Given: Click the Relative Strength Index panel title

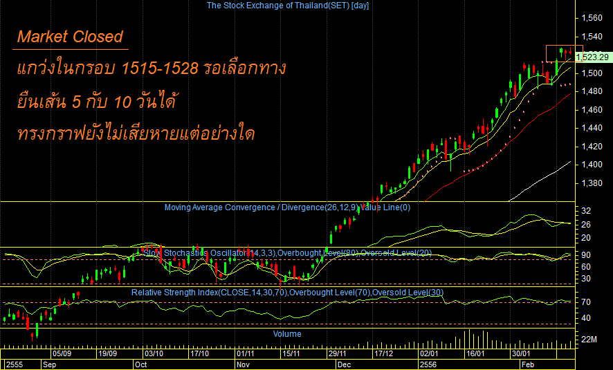Looking at the screenshot, I should [287, 293].
